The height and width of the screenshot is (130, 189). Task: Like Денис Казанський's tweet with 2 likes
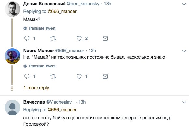click(79, 38)
